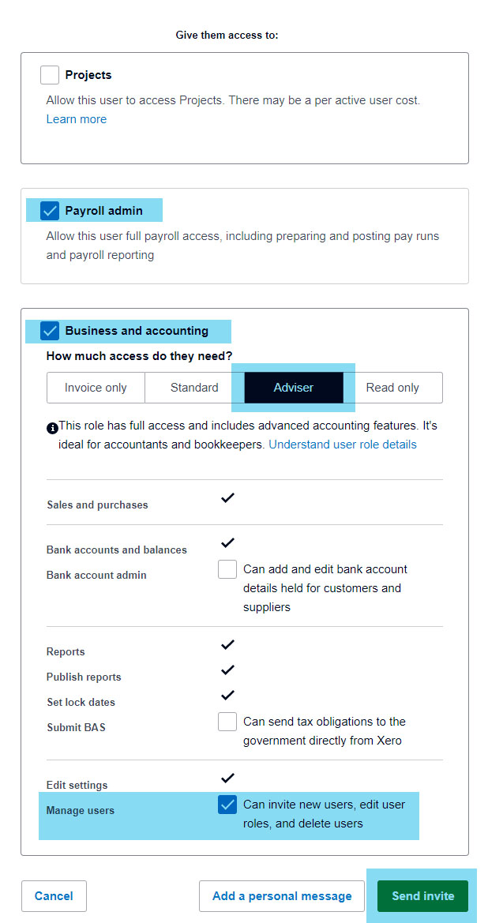Screen dimensions: 488x923
Task: Choose the Standard access role
Action: coord(194,388)
